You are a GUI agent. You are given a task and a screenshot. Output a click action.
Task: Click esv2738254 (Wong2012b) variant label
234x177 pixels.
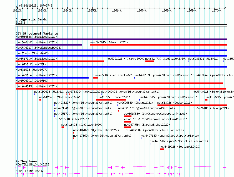tap(83, 92)
